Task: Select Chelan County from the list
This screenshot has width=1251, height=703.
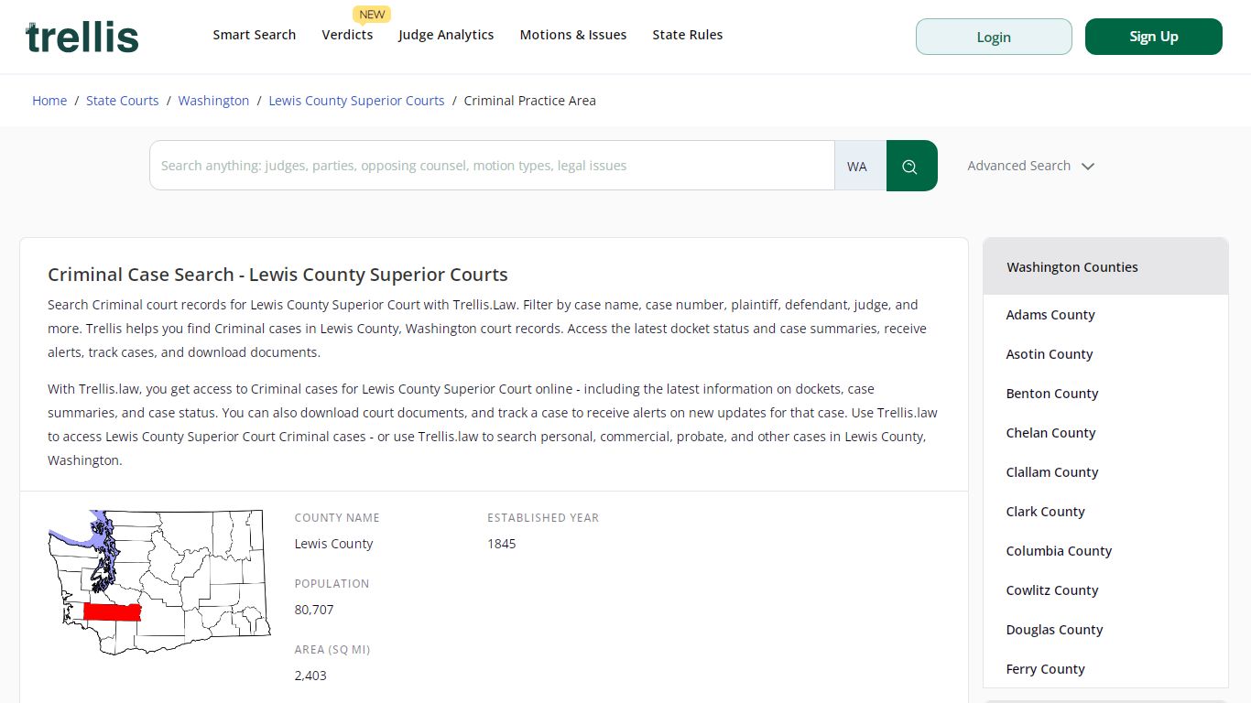Action: click(1050, 433)
